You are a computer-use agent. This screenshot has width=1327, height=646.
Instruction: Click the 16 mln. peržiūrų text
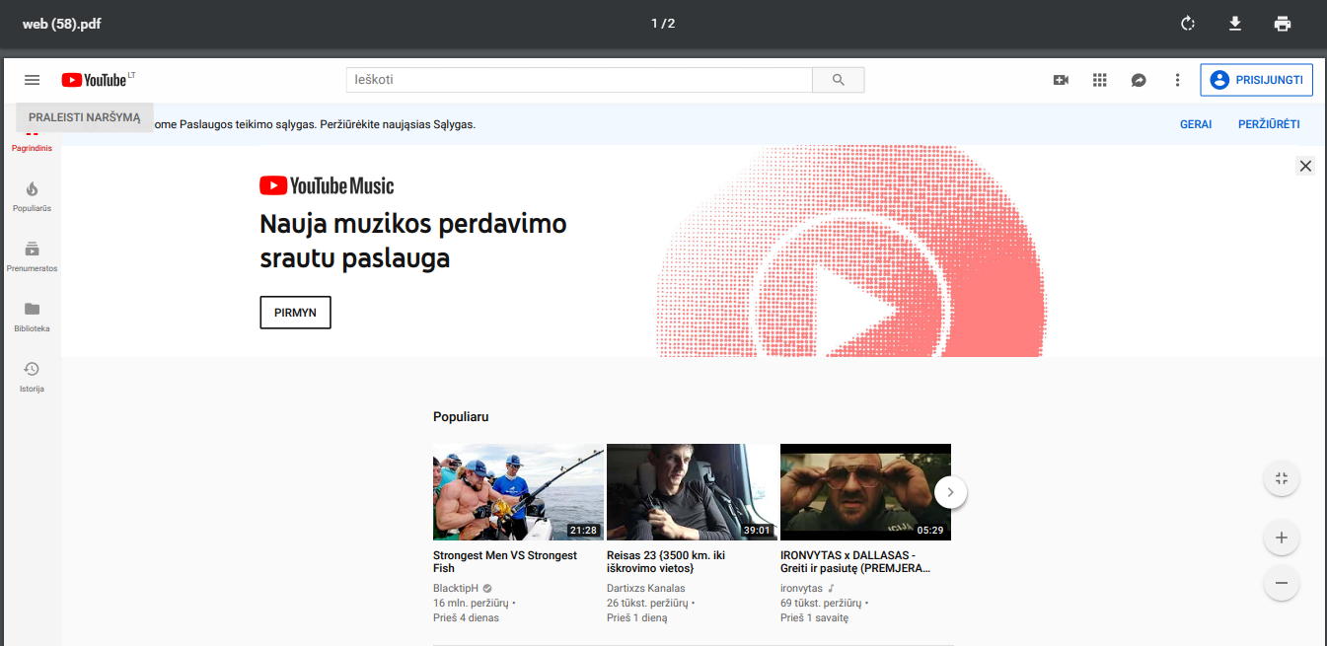(471, 603)
